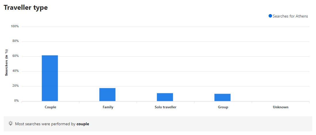Screen dimensions: 316x135
Task: Click the blue legend dot for Athens
Action: (x=270, y=16)
